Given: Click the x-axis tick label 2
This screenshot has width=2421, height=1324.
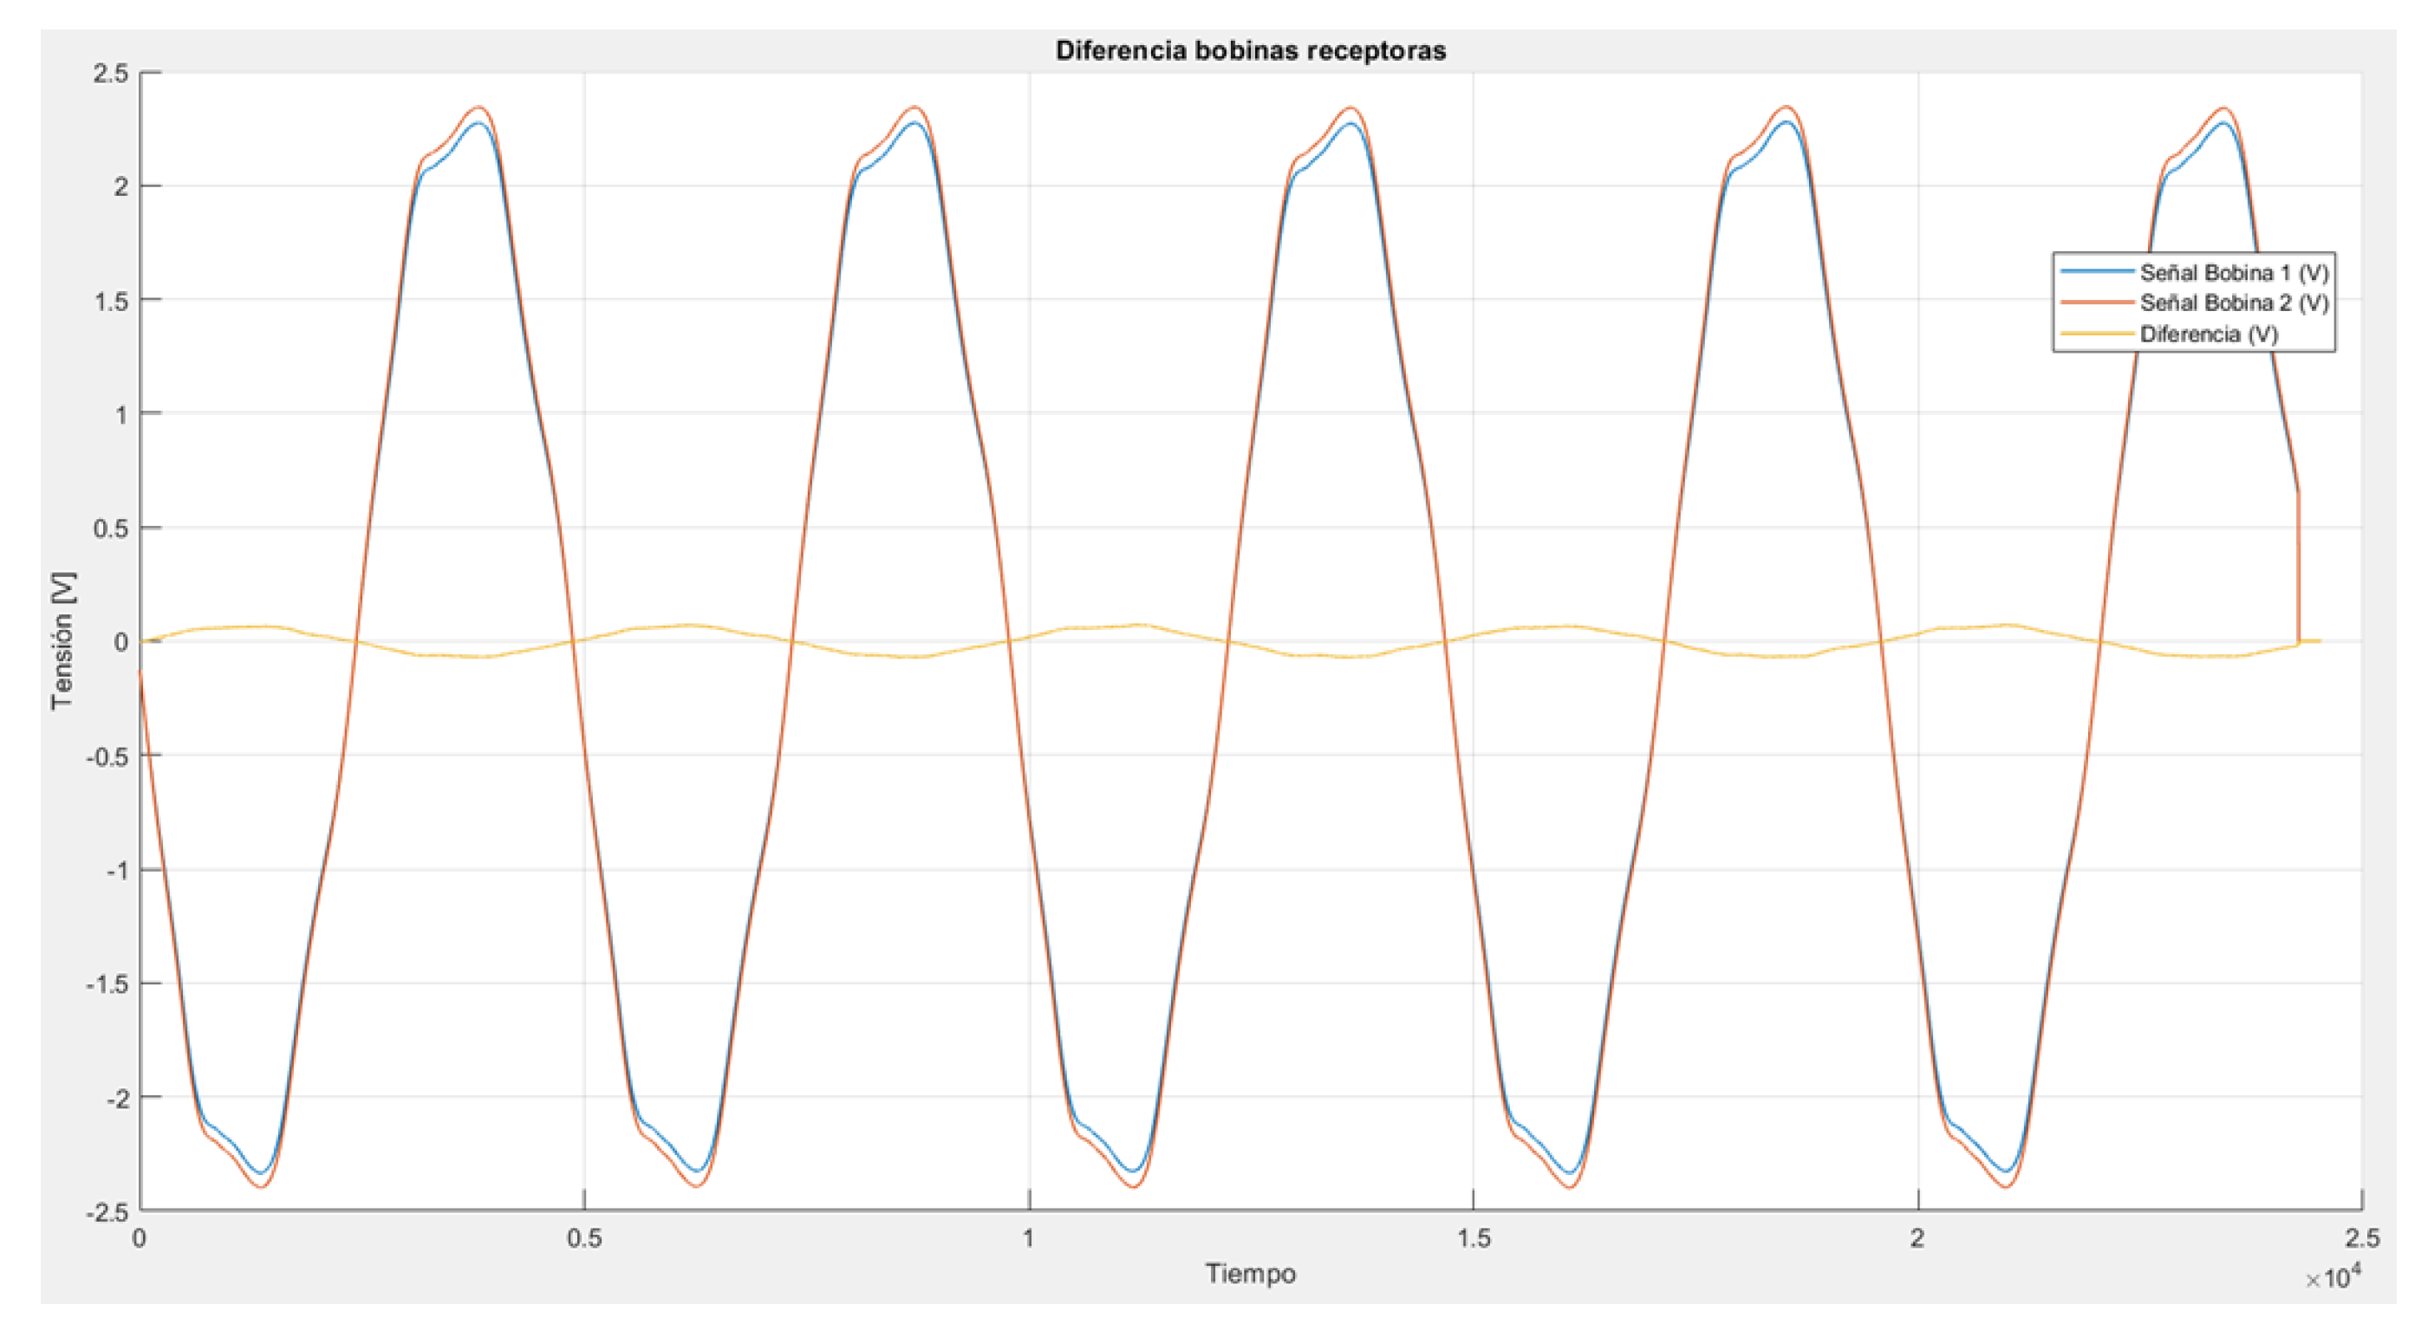Looking at the screenshot, I should 1917,1238.
